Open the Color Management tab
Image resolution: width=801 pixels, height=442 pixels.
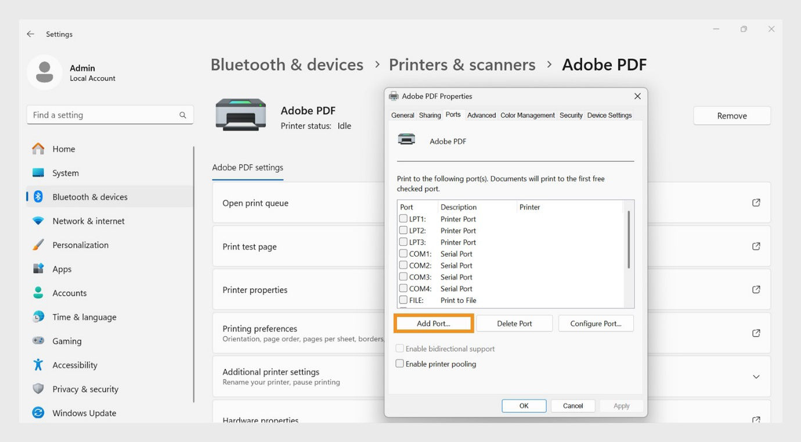click(528, 115)
